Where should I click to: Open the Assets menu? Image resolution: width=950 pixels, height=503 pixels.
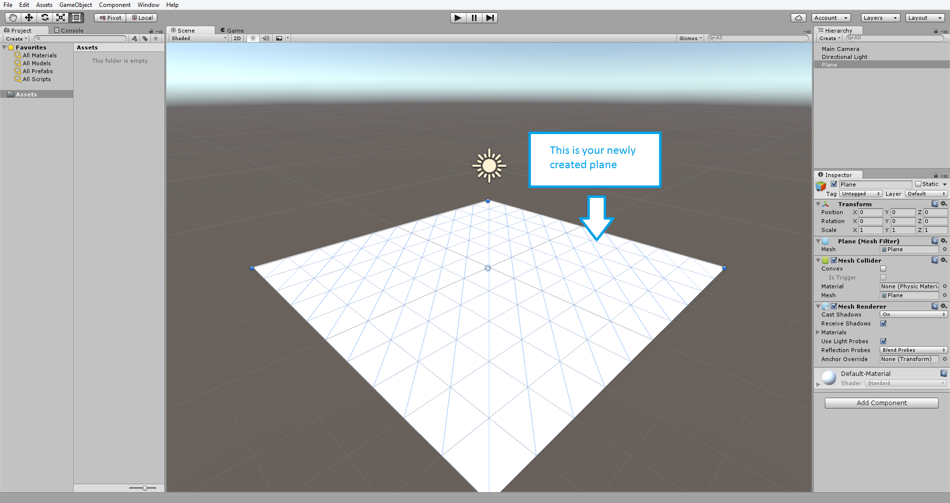tap(44, 5)
